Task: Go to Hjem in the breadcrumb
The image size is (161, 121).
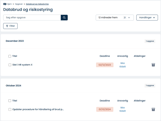Action: pyautogui.click(x=9, y=4)
